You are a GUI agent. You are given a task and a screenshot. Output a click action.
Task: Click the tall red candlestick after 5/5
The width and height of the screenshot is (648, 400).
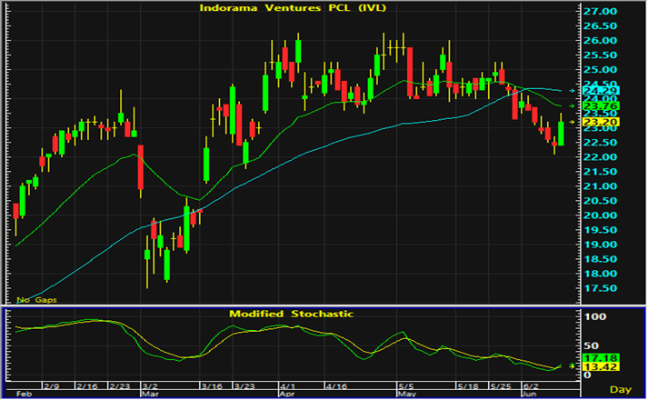point(410,73)
